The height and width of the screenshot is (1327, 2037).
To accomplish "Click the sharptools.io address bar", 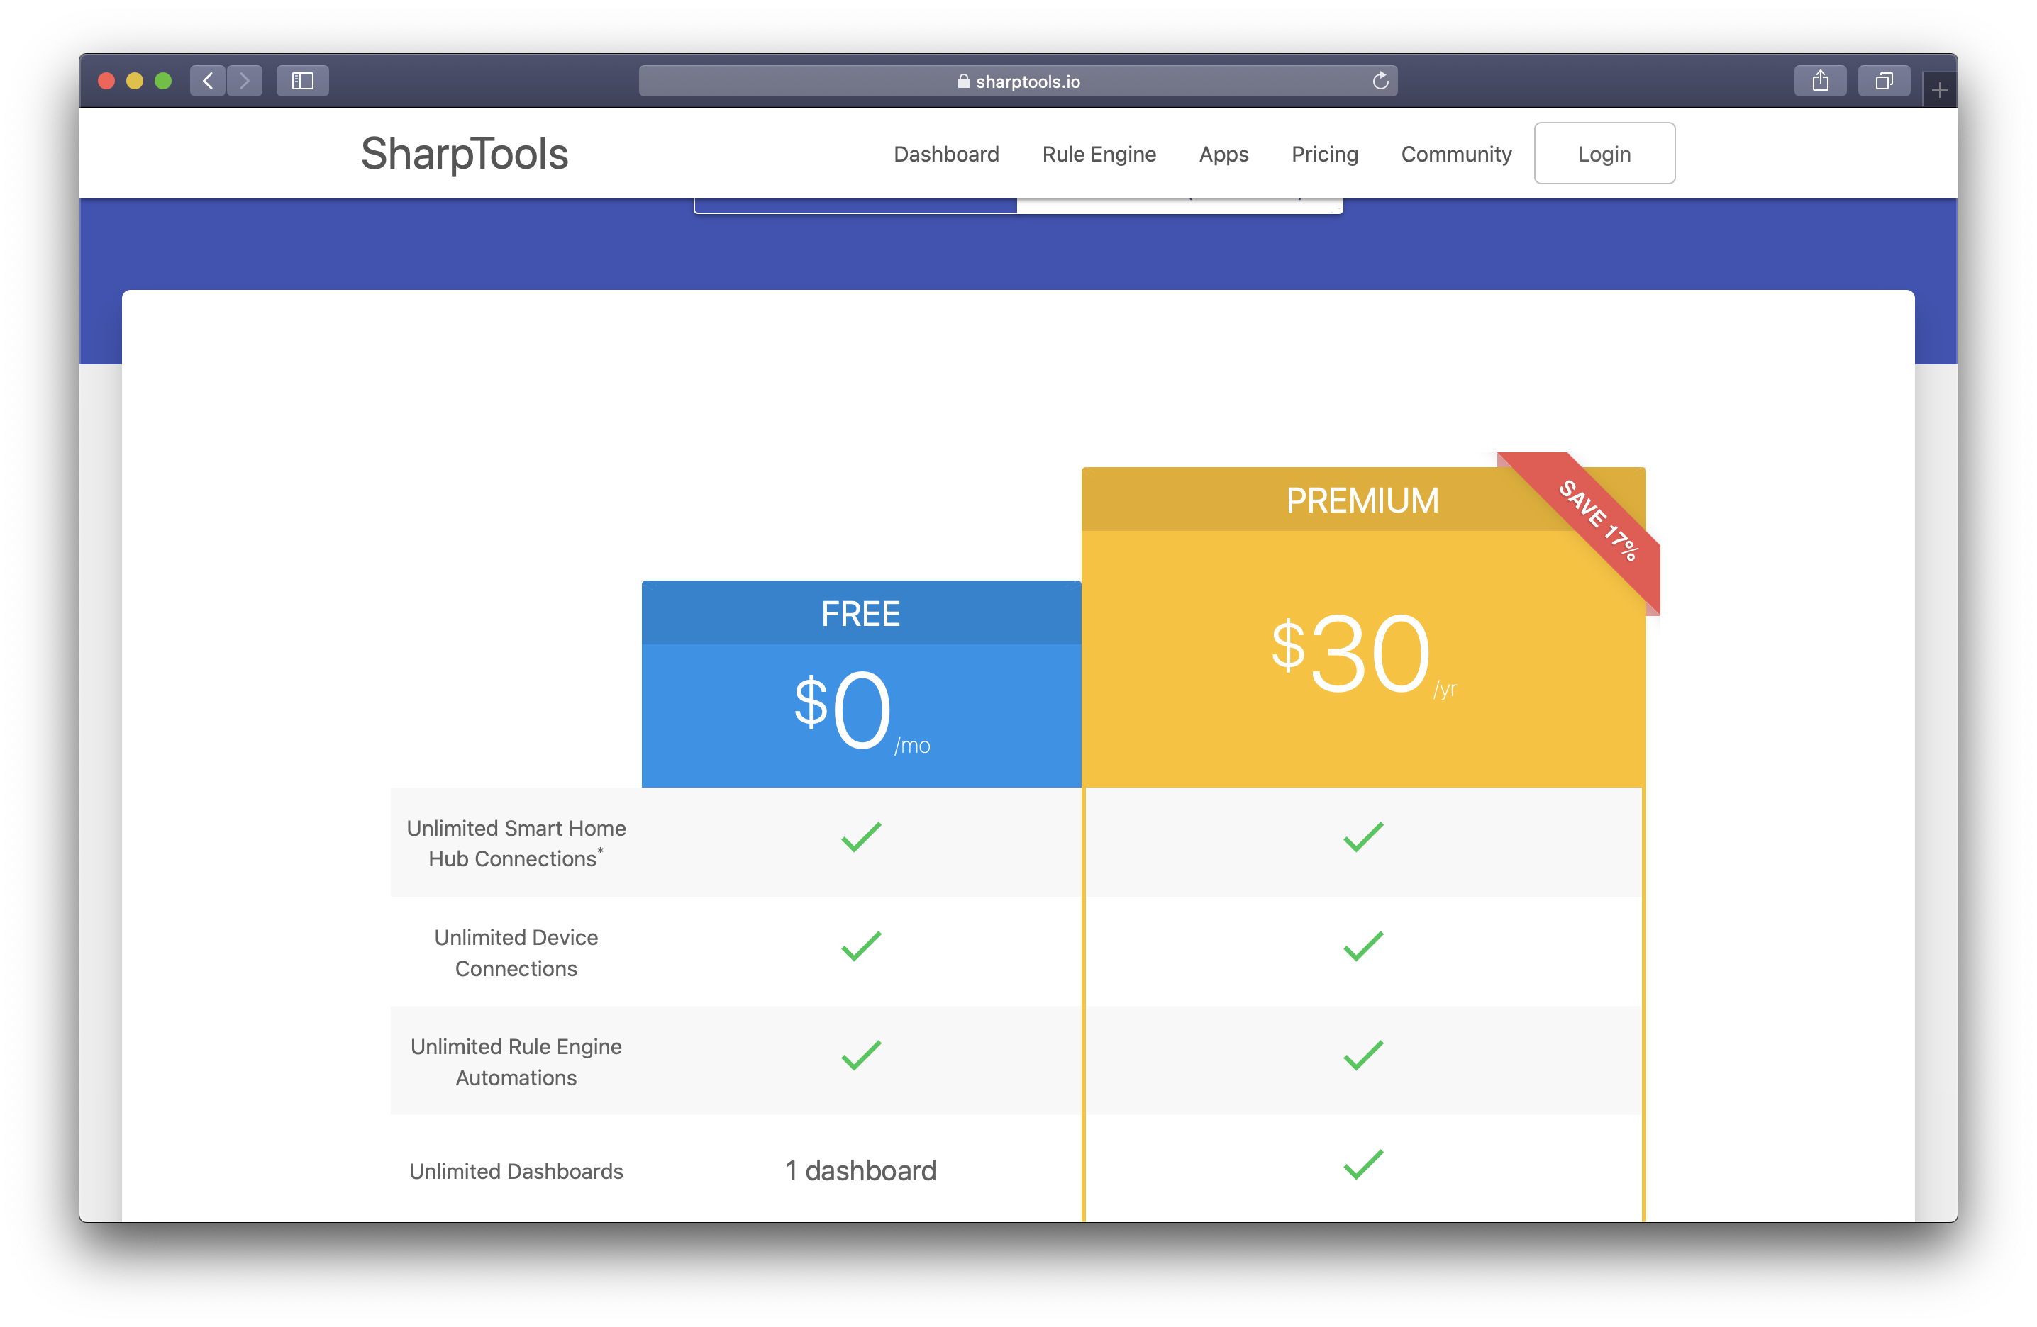I will coord(1027,82).
